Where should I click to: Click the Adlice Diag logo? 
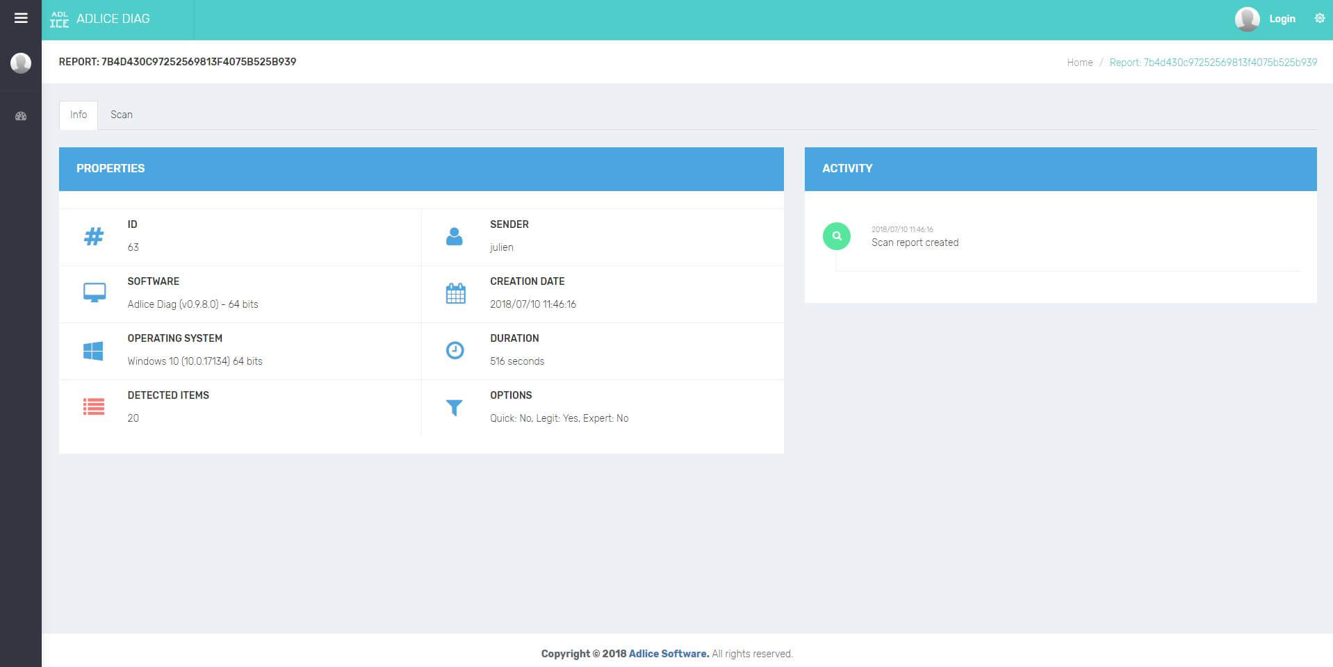[x=100, y=19]
